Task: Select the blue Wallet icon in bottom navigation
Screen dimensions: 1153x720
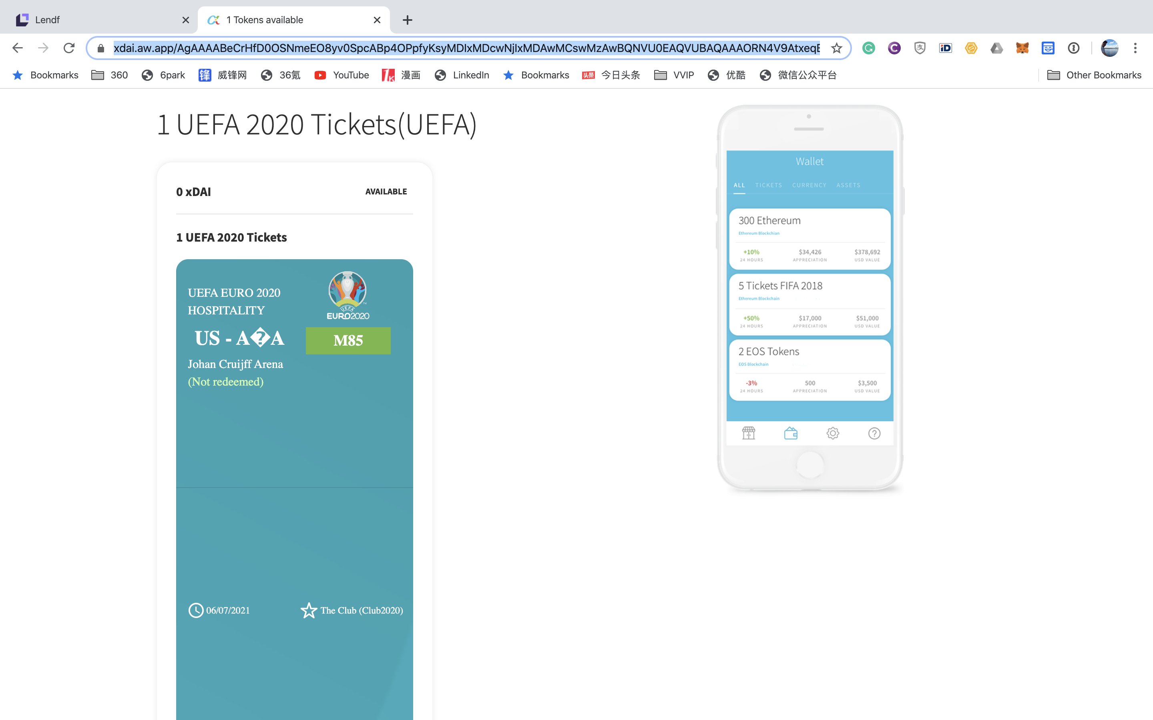Action: (792, 433)
